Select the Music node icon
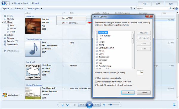 5,22
